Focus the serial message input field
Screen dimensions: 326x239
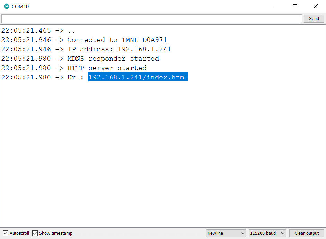[x=151, y=18]
